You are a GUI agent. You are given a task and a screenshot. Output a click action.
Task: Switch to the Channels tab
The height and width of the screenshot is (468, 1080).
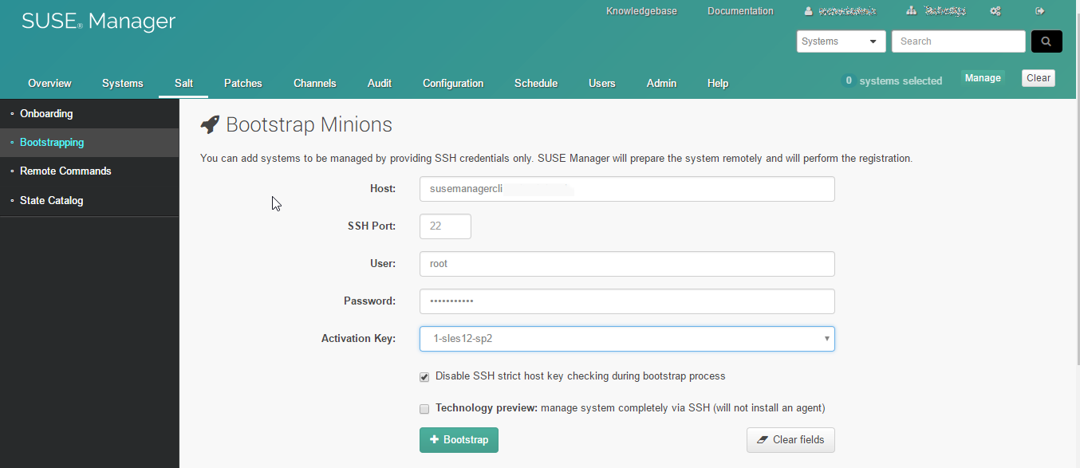pyautogui.click(x=314, y=83)
